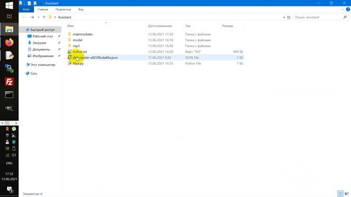
Task: Click Assistant in the address breadcrumb
Action: pyautogui.click(x=65, y=17)
